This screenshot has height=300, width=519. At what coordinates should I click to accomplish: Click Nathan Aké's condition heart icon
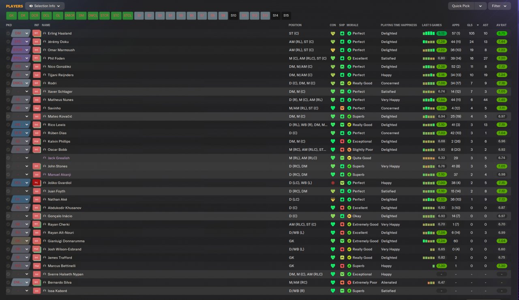click(x=333, y=199)
